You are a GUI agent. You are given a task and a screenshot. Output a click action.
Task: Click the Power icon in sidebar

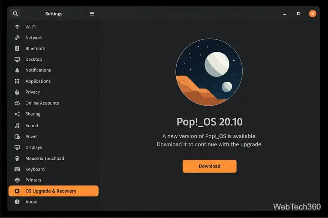pos(17,137)
